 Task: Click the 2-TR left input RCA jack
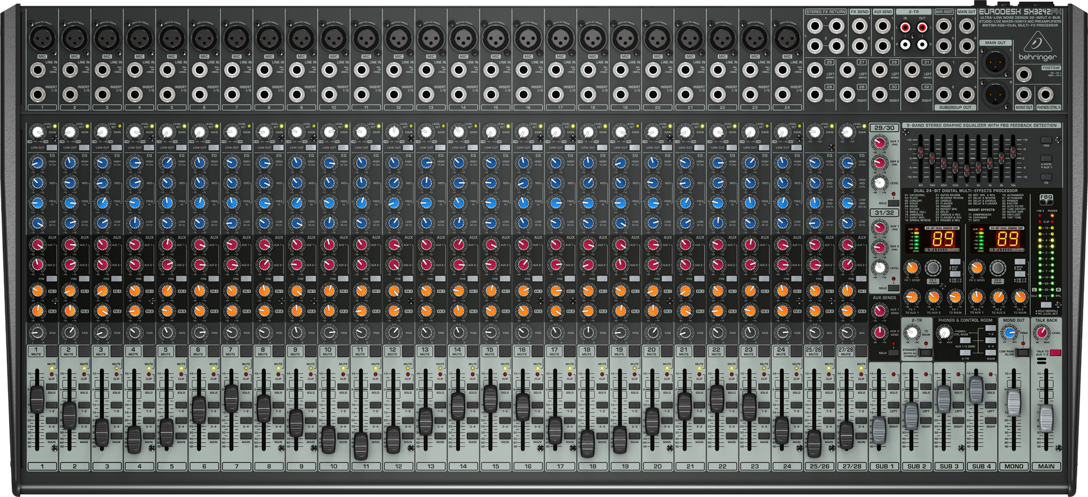point(906,27)
